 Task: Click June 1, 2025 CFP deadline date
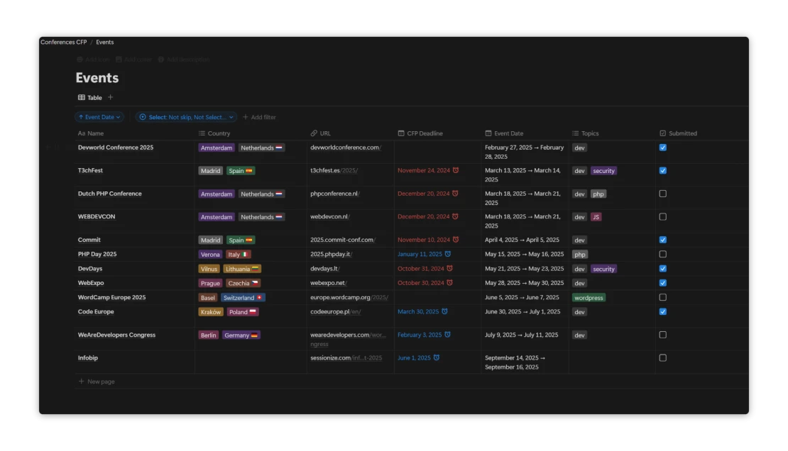click(x=414, y=357)
